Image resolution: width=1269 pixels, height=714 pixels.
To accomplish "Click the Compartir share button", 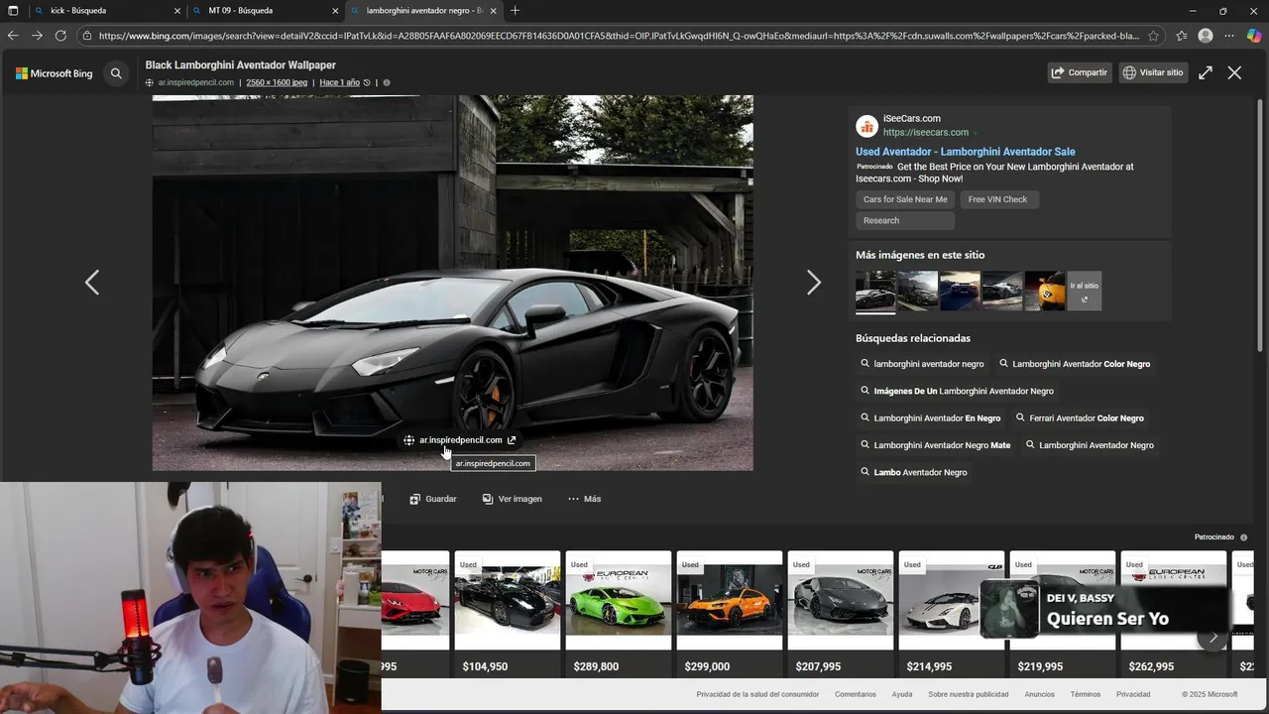I will pos(1080,72).
